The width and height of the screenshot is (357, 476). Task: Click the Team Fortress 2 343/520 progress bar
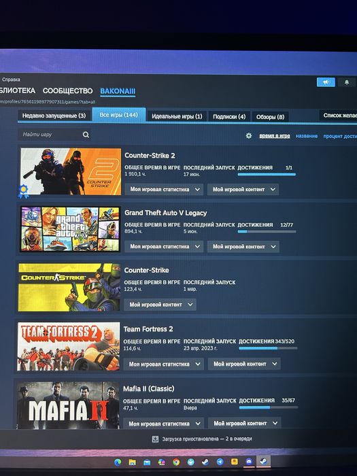[268, 348]
